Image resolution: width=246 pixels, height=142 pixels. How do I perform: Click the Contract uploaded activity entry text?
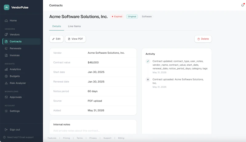(x=178, y=81)
